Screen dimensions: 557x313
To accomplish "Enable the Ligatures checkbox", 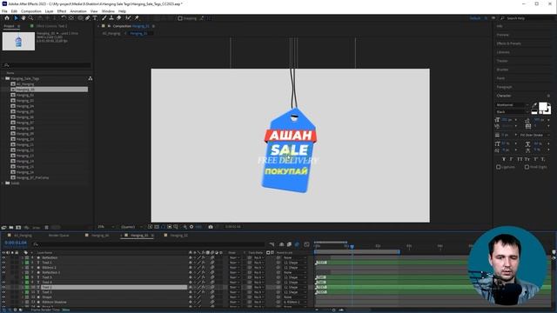I will (x=499, y=167).
